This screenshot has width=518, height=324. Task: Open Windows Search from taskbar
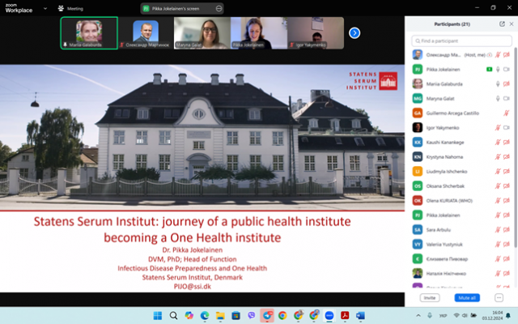173,316
